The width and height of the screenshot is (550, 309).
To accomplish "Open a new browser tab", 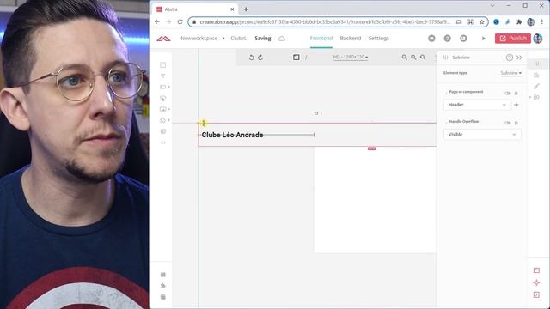I will (246, 9).
